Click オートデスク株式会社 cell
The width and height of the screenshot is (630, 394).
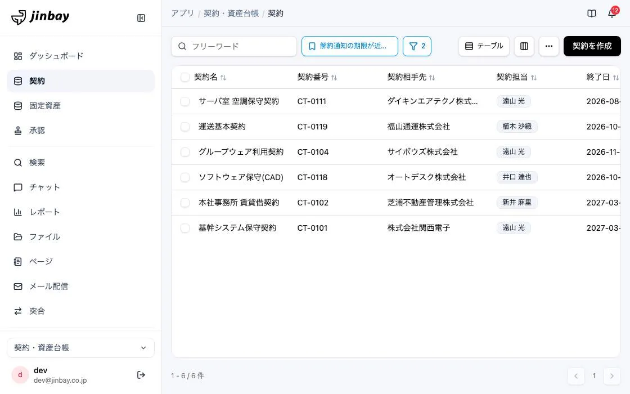tap(426, 177)
